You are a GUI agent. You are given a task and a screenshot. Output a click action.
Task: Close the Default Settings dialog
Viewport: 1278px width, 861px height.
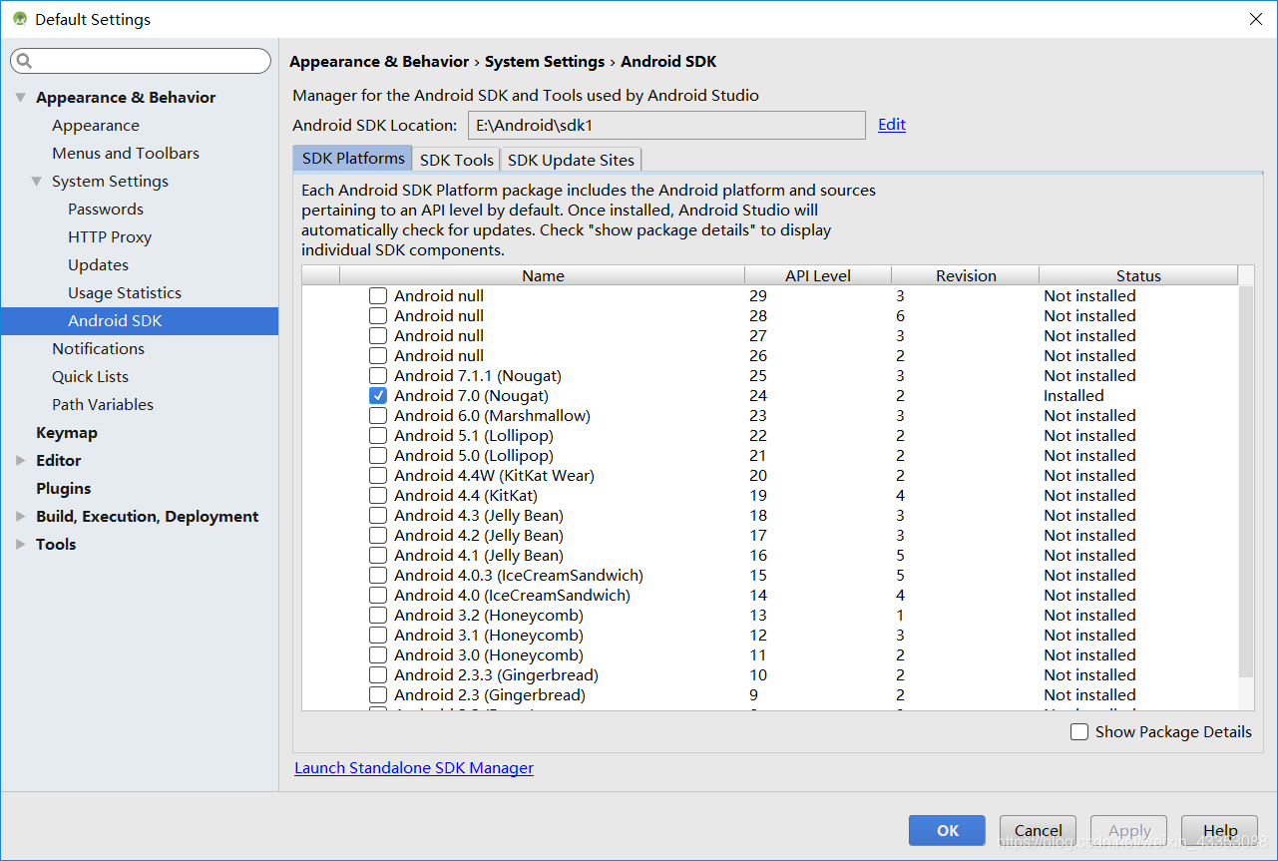pyautogui.click(x=1254, y=19)
